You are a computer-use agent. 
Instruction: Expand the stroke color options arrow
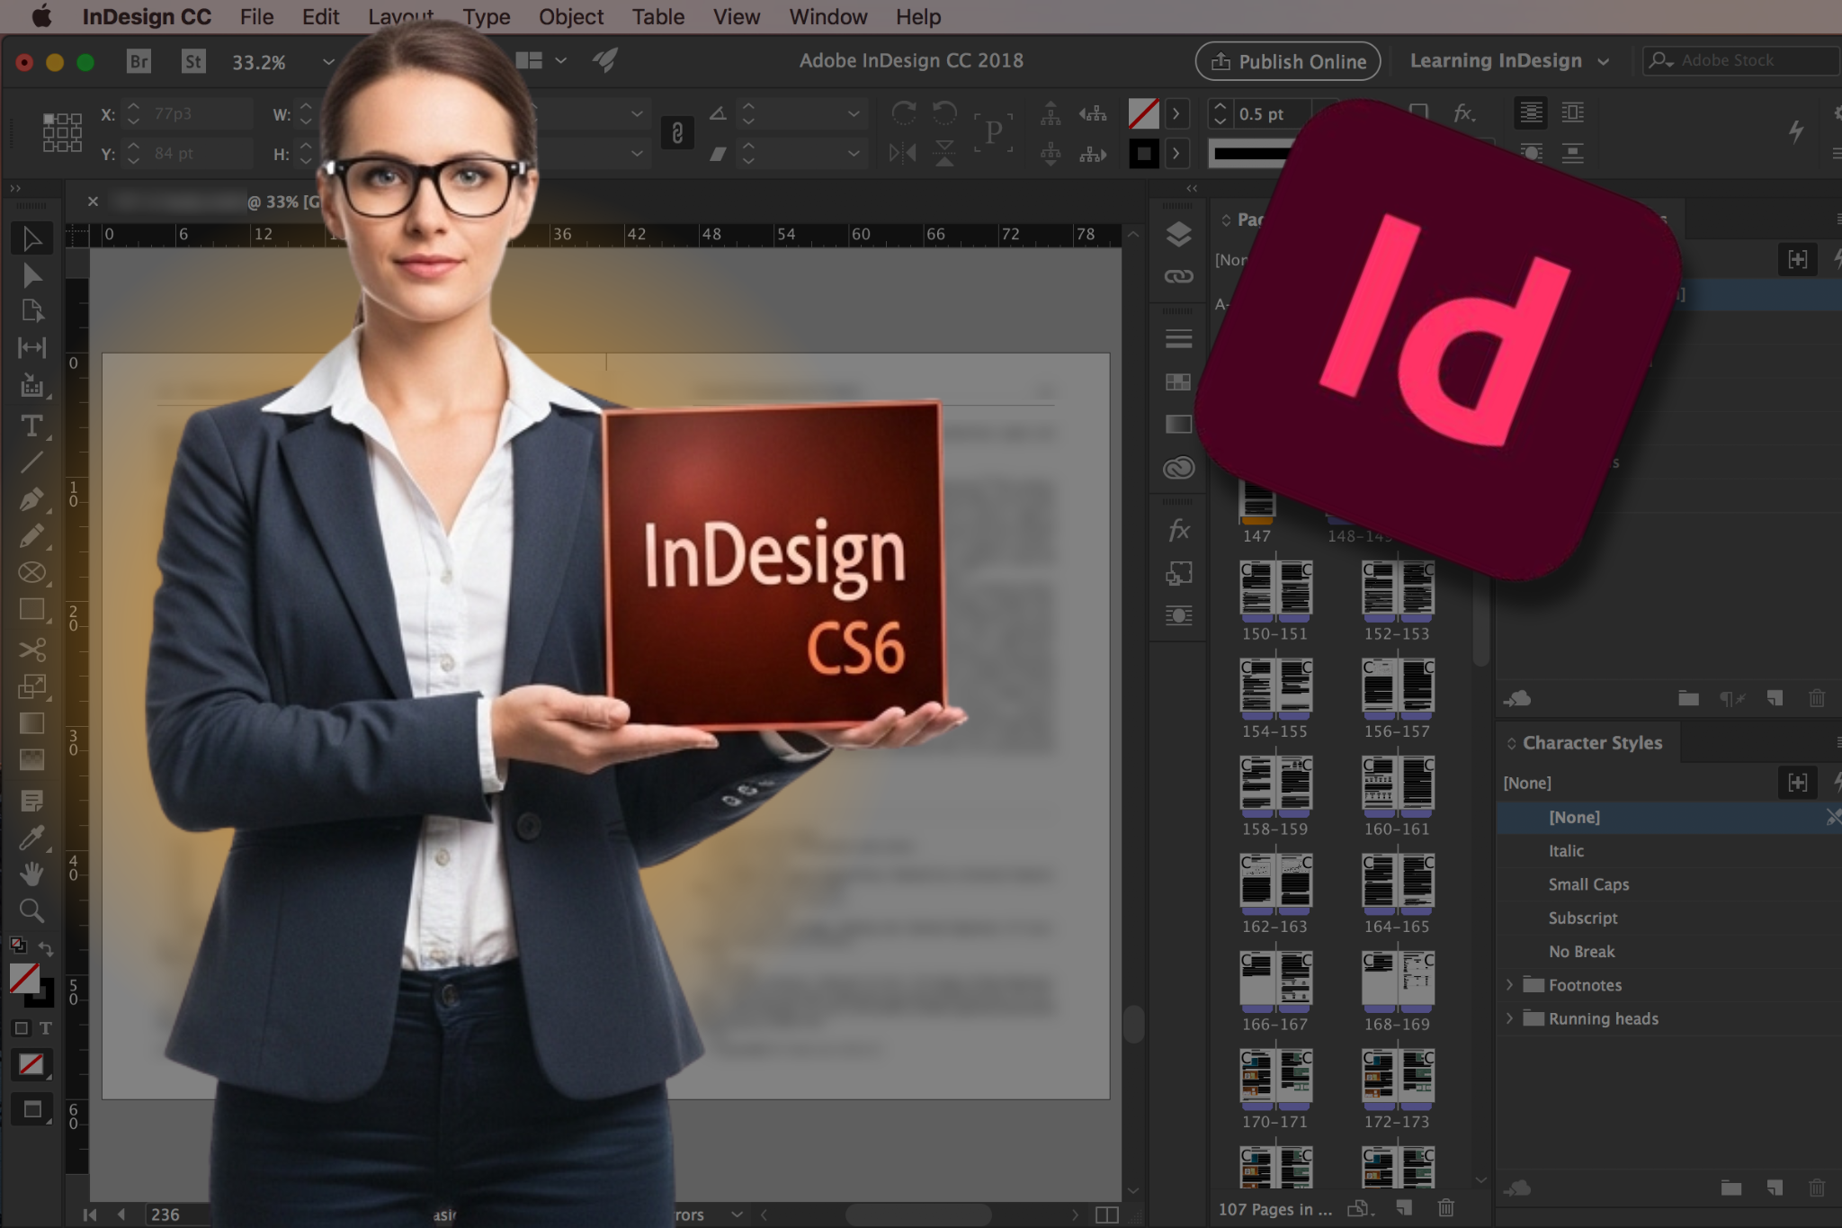[1176, 153]
